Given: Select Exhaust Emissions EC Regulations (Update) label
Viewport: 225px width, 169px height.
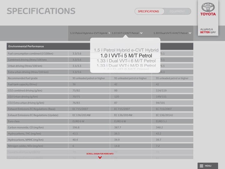Looking at the screenshot, I should 33,115.
